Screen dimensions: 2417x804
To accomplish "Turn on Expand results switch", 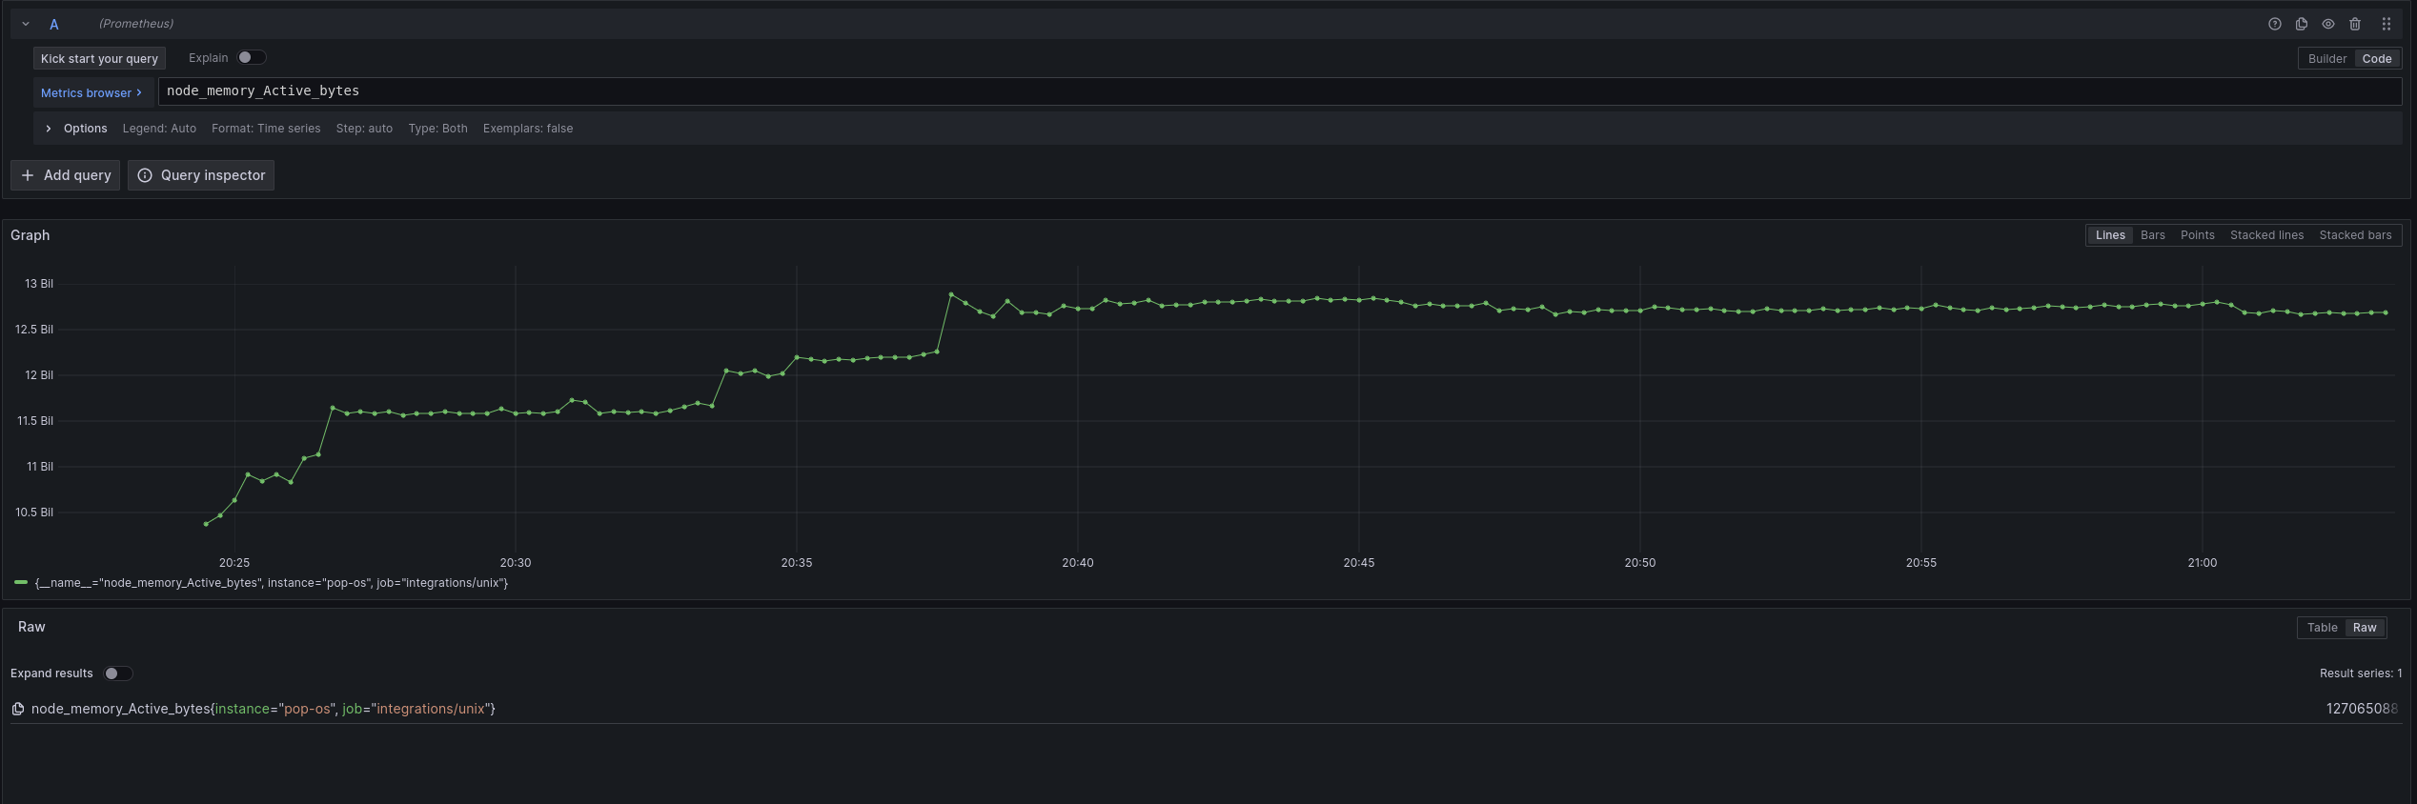I will tap(117, 673).
